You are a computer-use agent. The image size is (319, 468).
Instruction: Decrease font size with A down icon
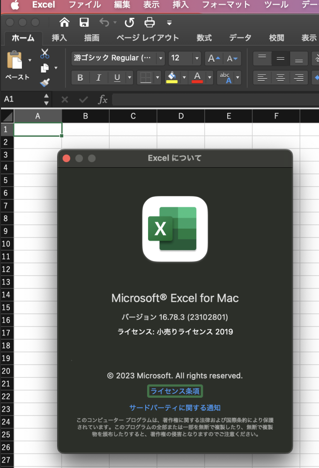[x=232, y=58]
